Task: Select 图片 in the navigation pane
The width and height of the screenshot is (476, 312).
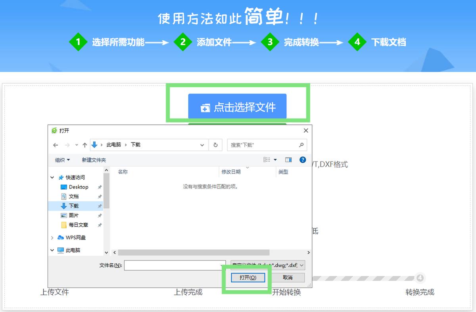Action: pos(74,215)
